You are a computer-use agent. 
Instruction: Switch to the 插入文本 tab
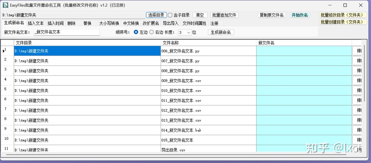coord(36,23)
